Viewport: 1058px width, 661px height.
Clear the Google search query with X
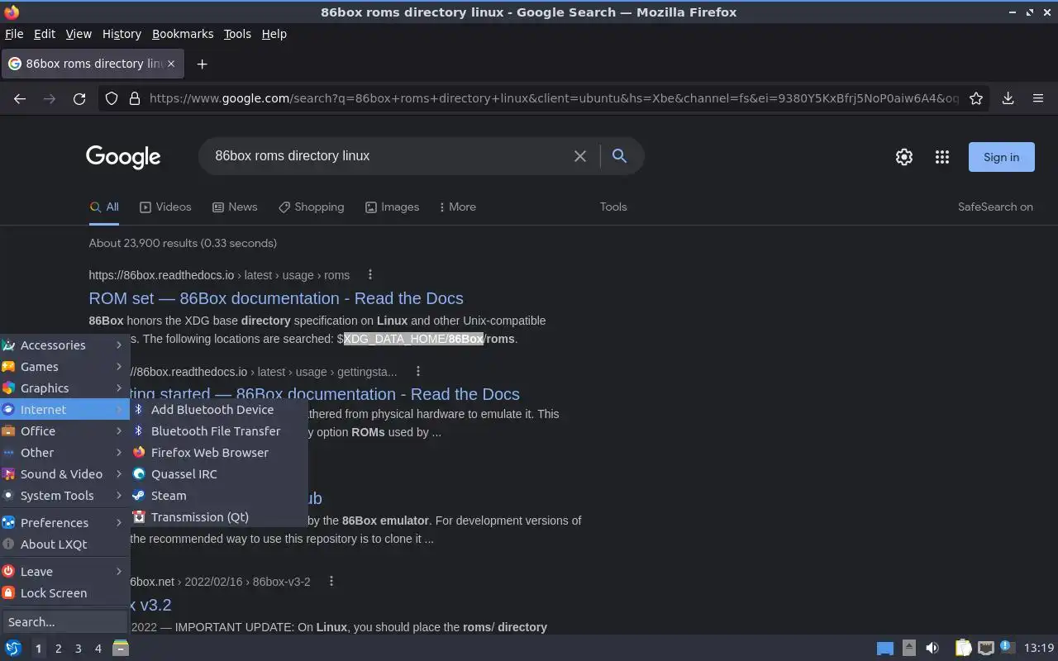click(x=580, y=156)
